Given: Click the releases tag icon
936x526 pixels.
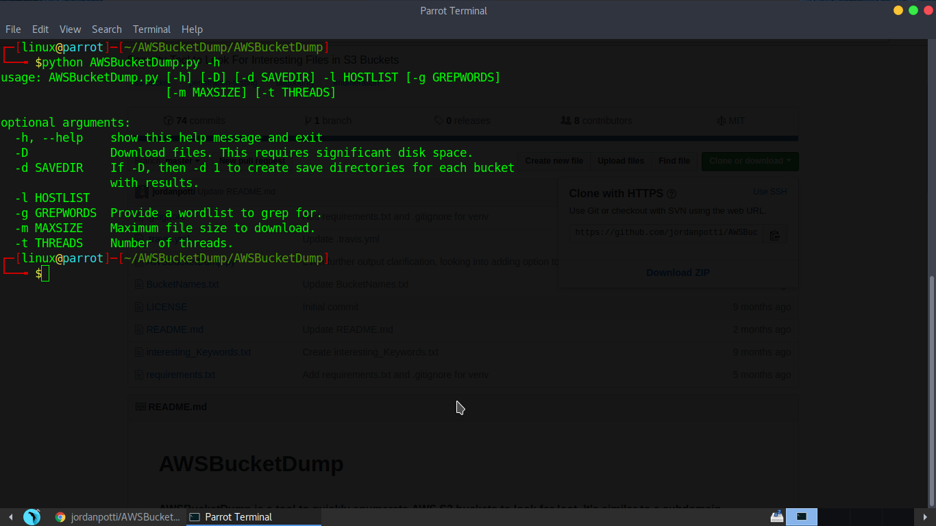Looking at the screenshot, I should point(439,120).
